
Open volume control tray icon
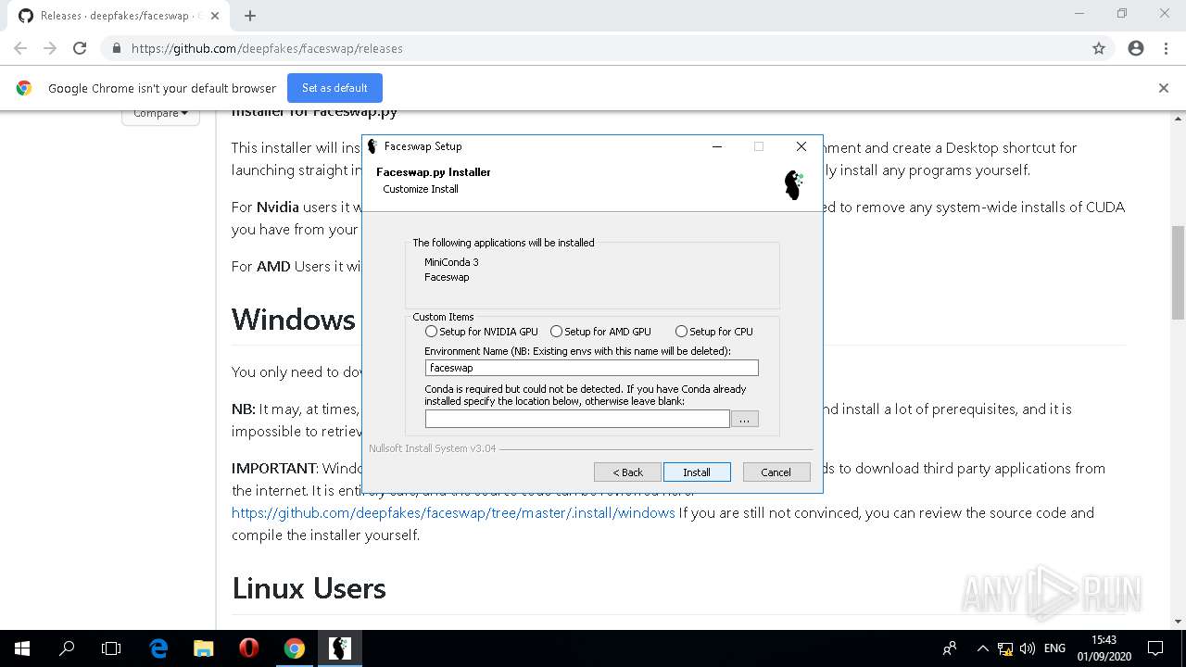pos(1027,648)
